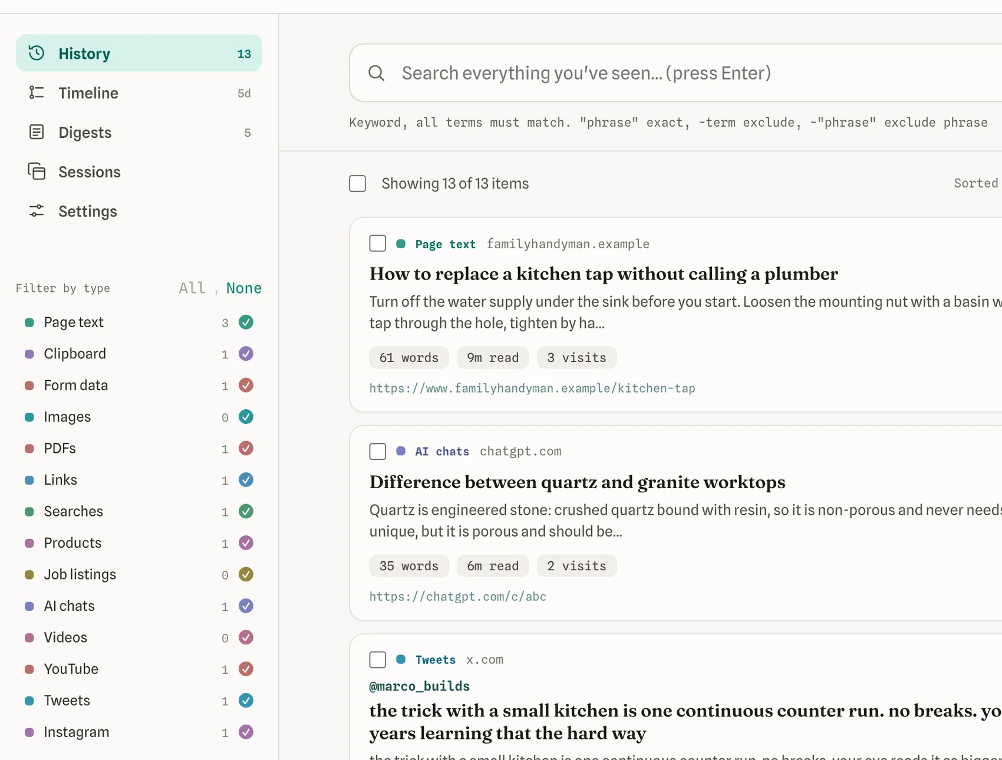Open the @marco_builds handle link

click(420, 686)
